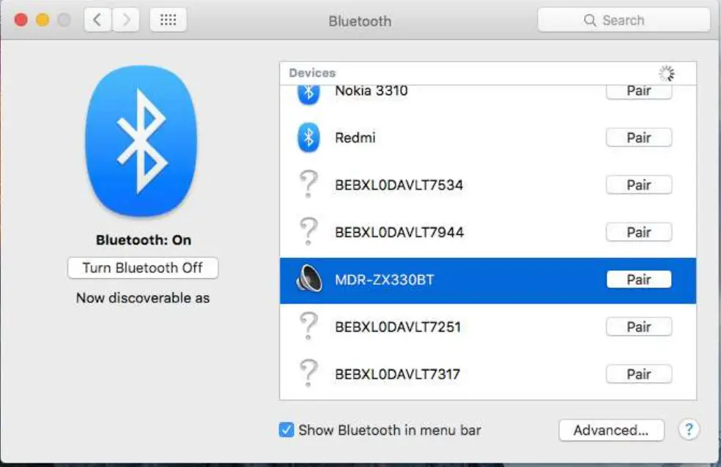Click the Redmi device's Bluetooth icon
Image resolution: width=721 pixels, height=467 pixels.
click(307, 137)
